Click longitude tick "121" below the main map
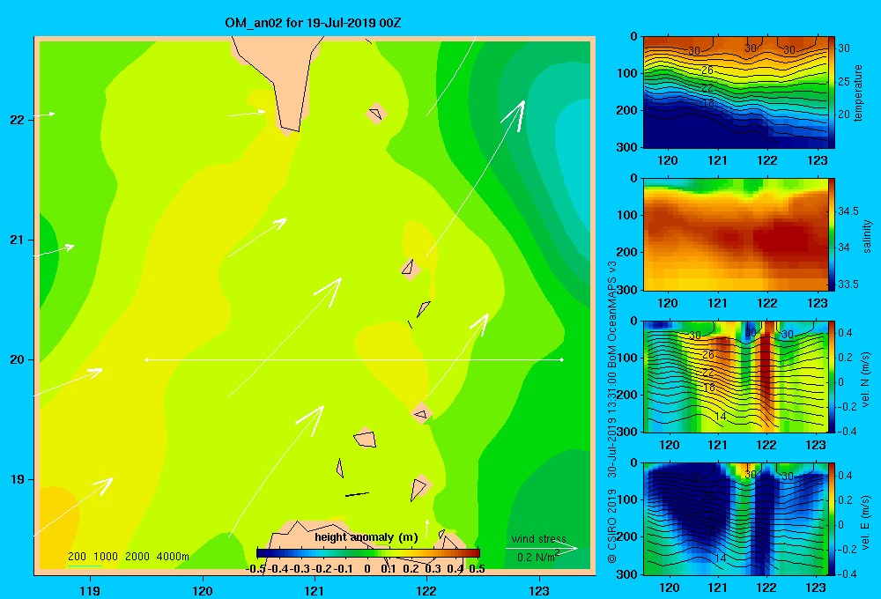This screenshot has width=881, height=599. click(315, 590)
